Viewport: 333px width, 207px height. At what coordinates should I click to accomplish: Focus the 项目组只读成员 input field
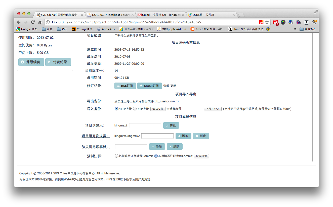pos(131,147)
